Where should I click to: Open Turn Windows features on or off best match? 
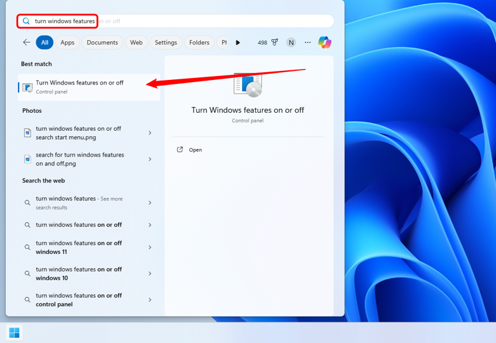(89, 87)
